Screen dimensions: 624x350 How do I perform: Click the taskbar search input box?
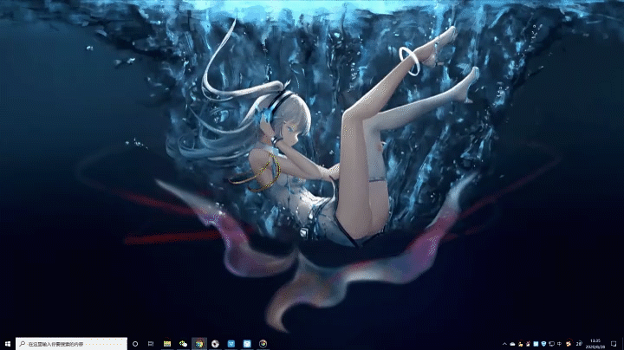coord(71,343)
